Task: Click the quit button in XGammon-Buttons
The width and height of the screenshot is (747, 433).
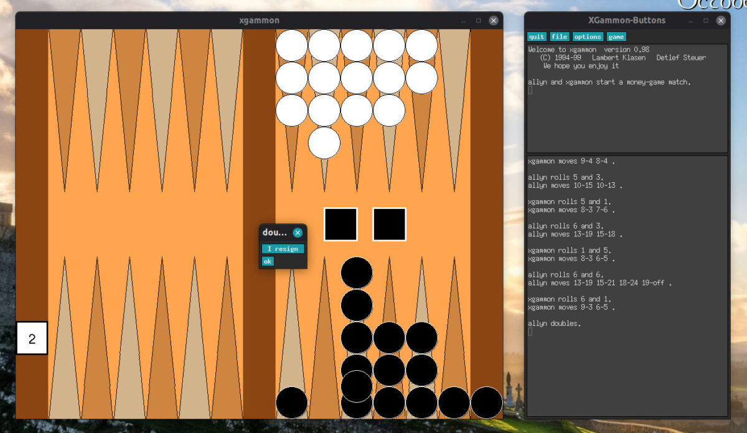Action: coord(537,37)
